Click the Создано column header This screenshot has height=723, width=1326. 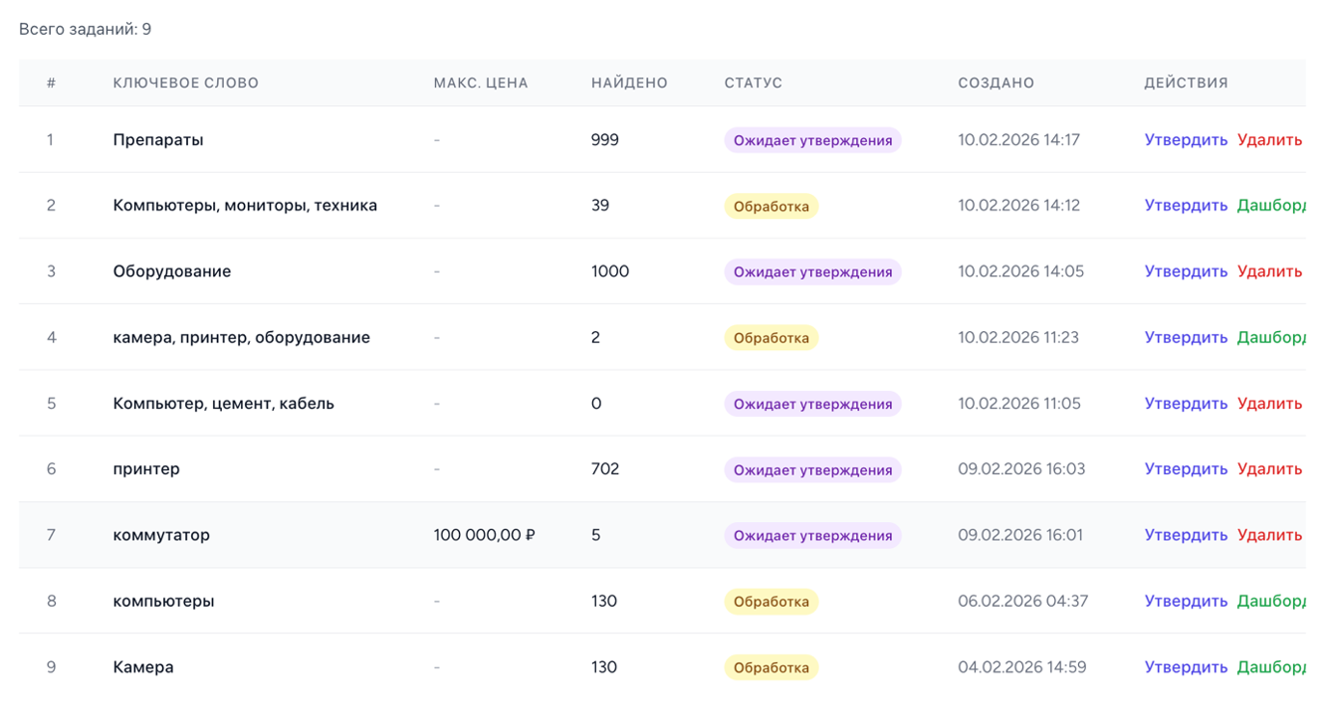click(995, 84)
